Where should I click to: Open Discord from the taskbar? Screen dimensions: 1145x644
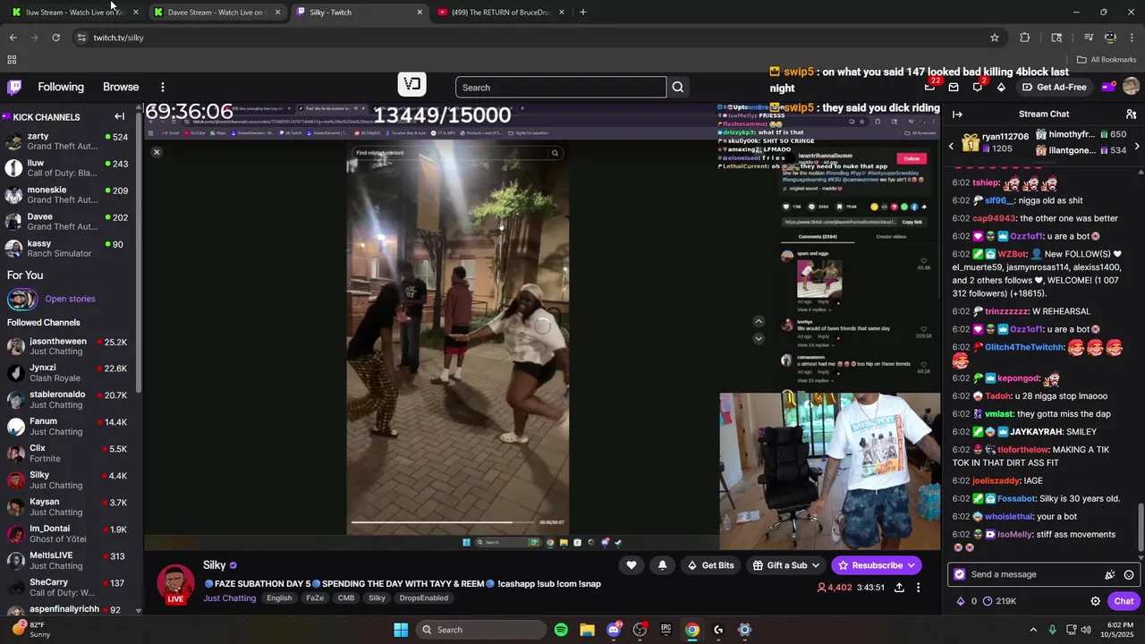(614, 630)
